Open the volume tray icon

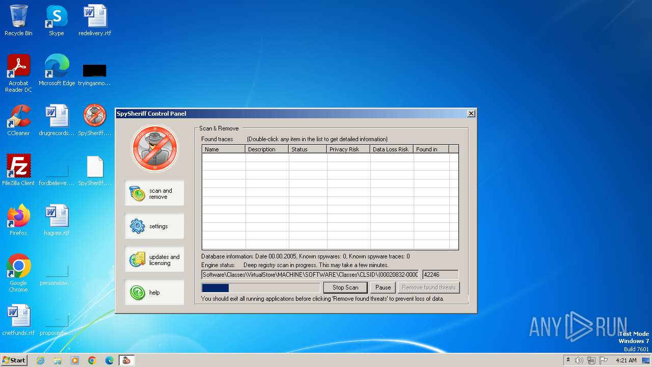pyautogui.click(x=579, y=360)
